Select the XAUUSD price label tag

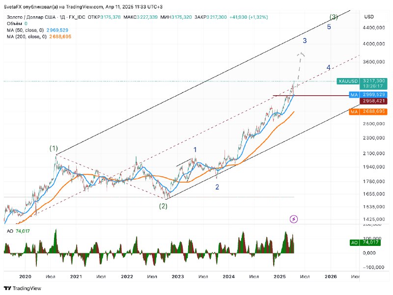tap(348, 81)
